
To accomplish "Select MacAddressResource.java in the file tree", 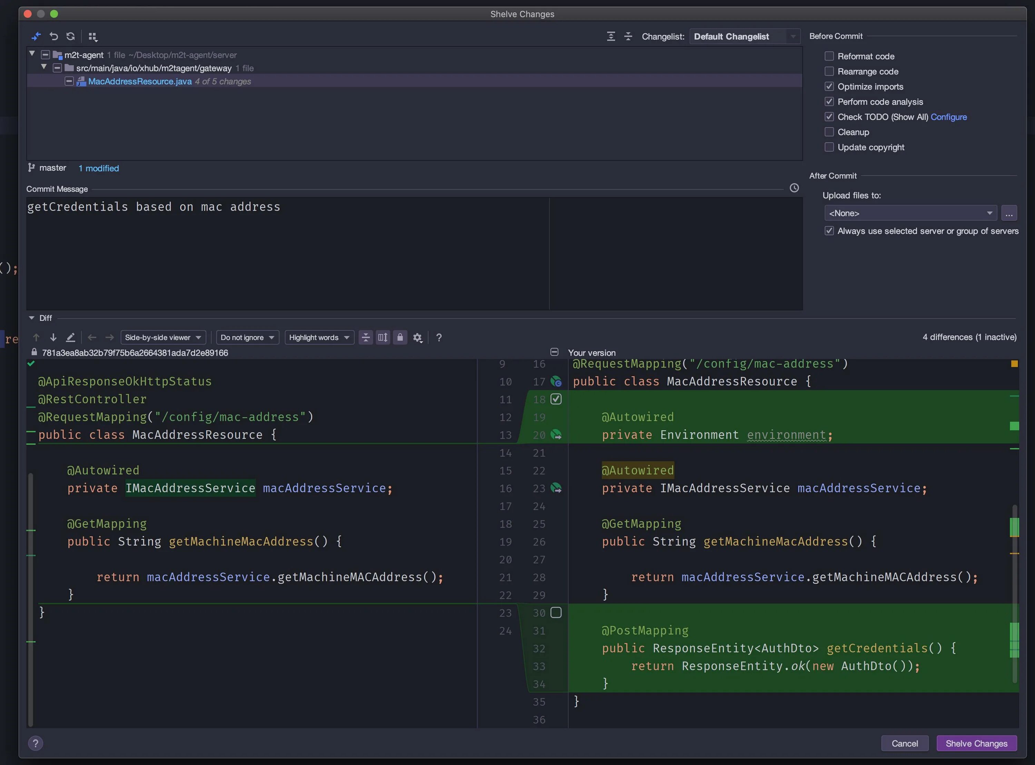I will [x=140, y=81].
